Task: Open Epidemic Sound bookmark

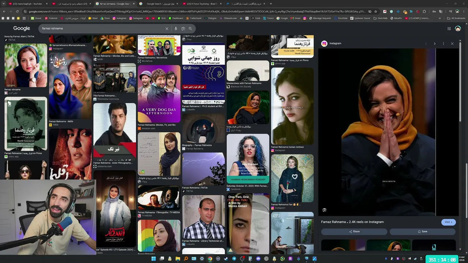Action: (360, 18)
